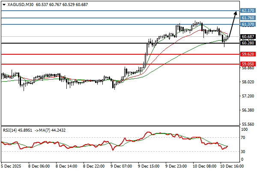The width and height of the screenshot is (257, 171).
Task: Click the black upward forecast arrow
Action: click(232, 25)
